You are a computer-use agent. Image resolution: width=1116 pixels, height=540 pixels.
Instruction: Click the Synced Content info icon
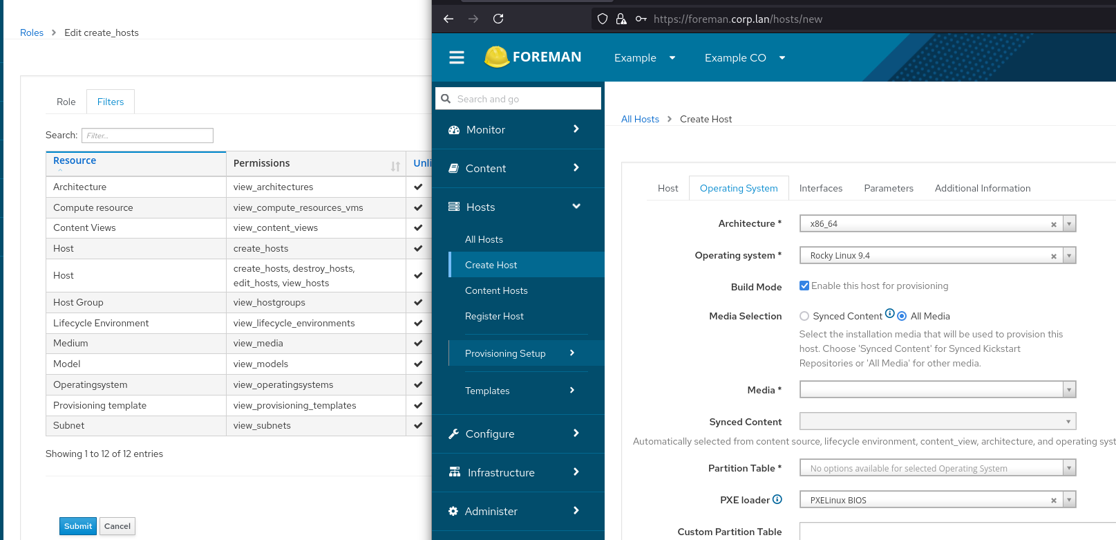pos(890,313)
